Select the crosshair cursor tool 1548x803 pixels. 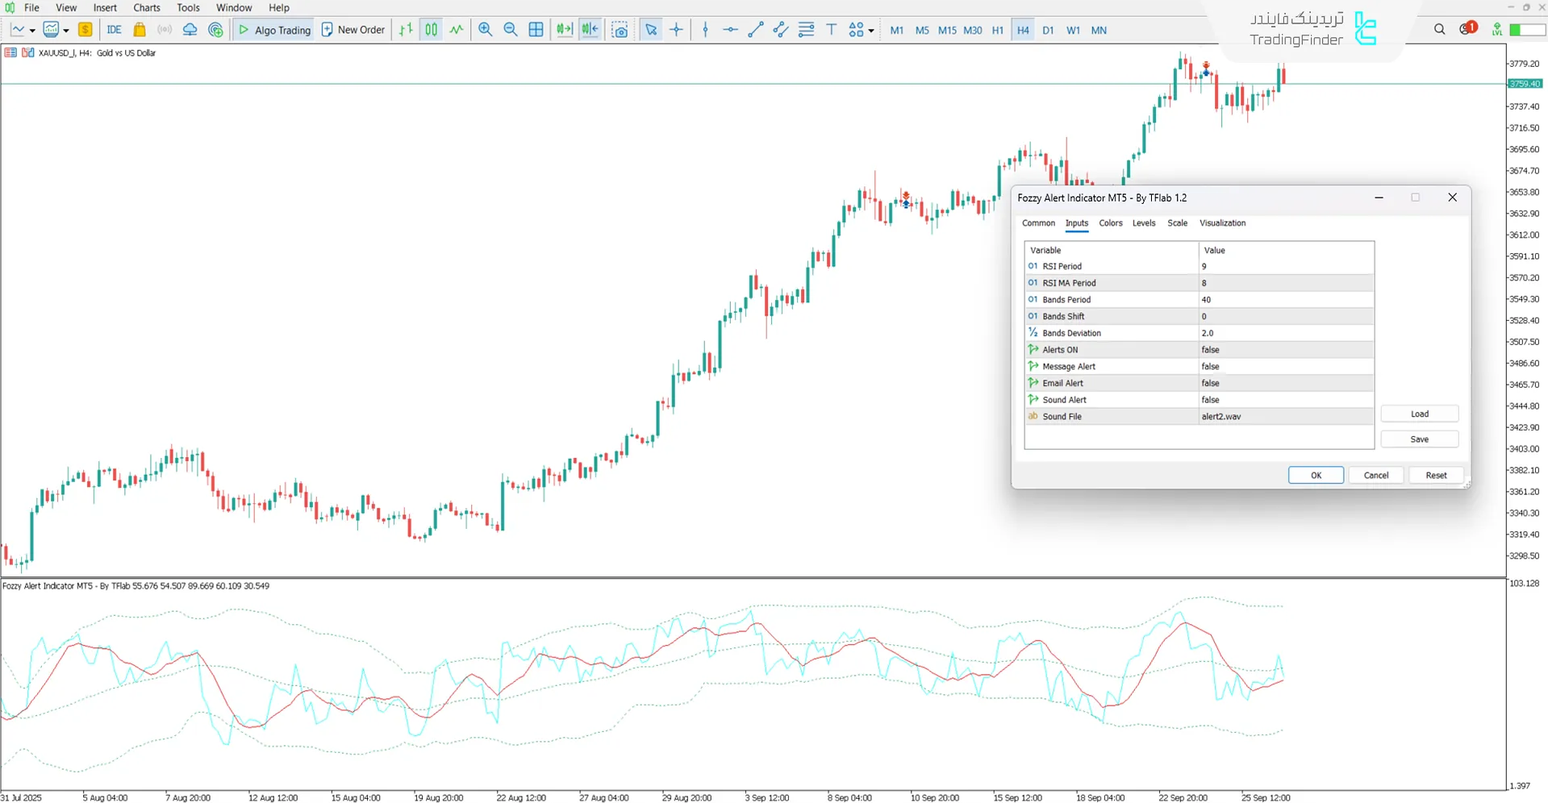point(677,30)
